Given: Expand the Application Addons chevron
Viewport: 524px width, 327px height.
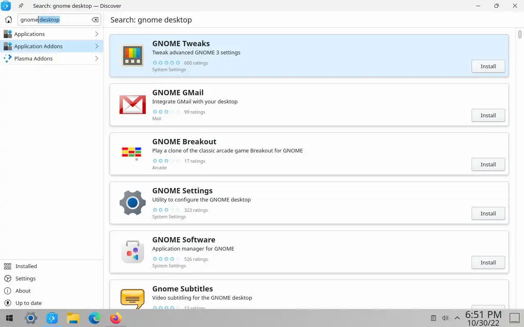Looking at the screenshot, I should tap(97, 46).
